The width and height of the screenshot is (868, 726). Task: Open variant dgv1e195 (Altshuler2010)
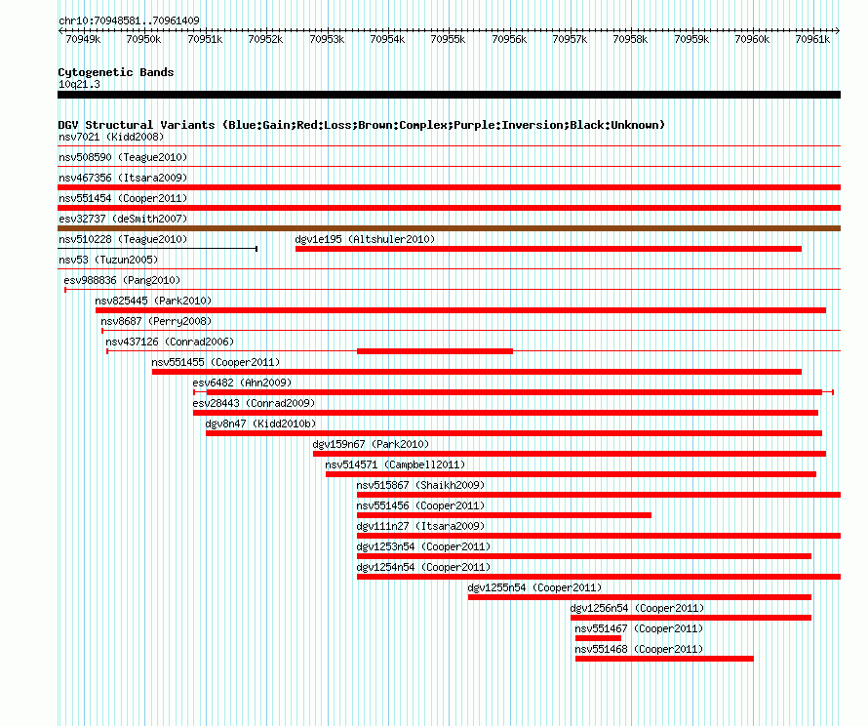pos(365,239)
